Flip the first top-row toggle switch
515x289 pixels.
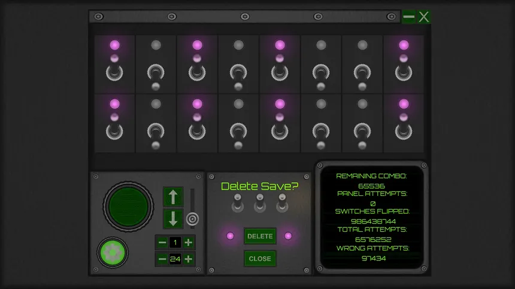[x=114, y=72]
